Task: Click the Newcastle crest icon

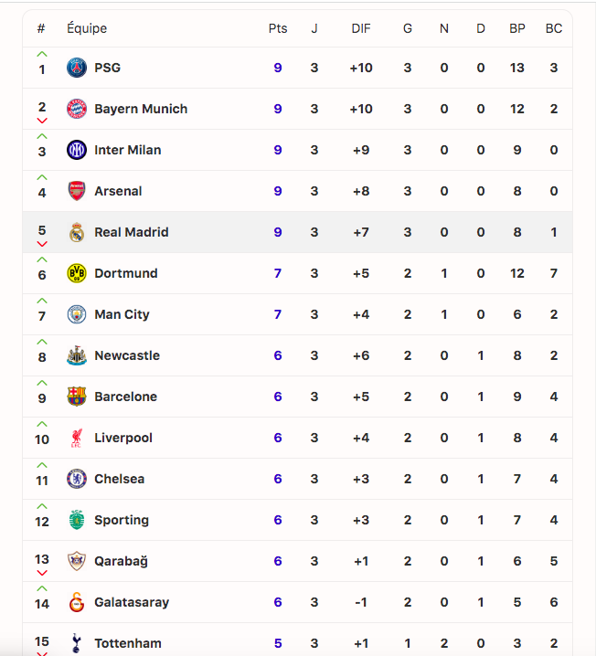Action: point(77,355)
